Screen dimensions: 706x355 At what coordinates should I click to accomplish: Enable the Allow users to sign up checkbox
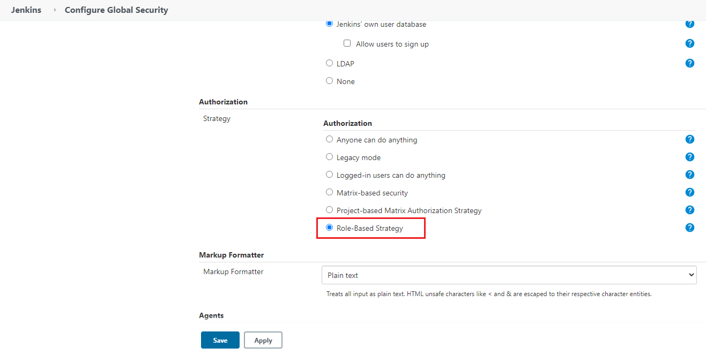tap(347, 43)
